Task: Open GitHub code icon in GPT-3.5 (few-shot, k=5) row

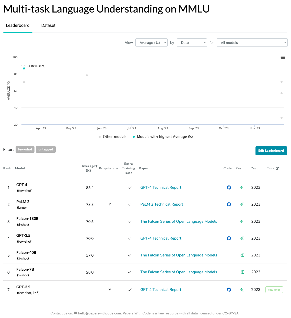Action: pos(229,290)
